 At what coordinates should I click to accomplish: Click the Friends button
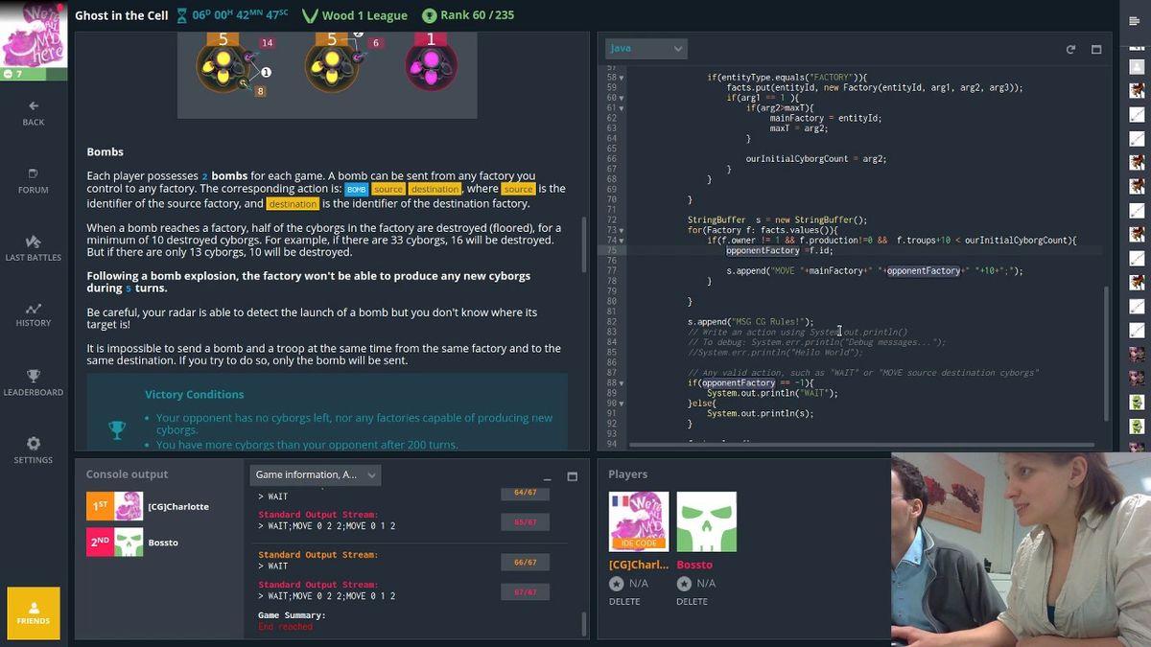tap(34, 612)
